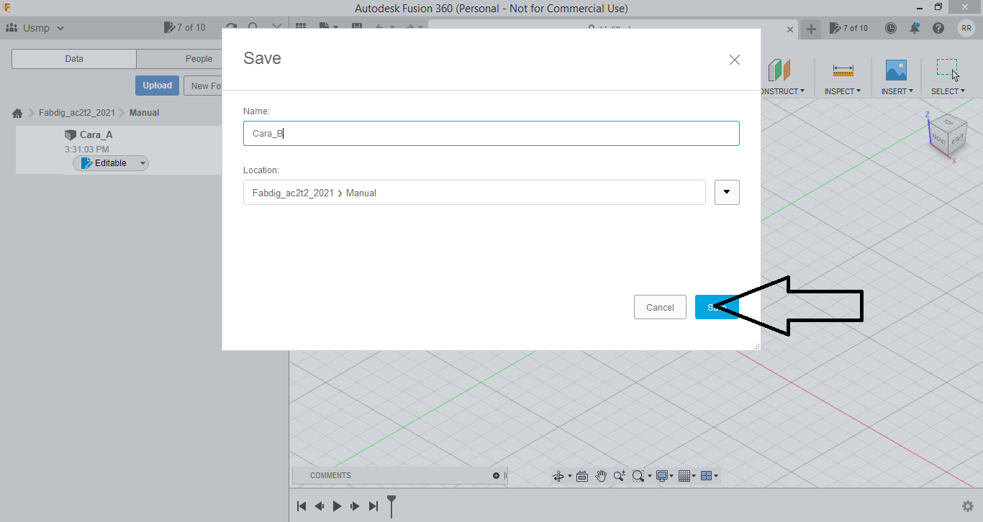Viewport: 983px width, 522px height.
Task: Open the File menu dropdown arrow
Action: [x=335, y=27]
